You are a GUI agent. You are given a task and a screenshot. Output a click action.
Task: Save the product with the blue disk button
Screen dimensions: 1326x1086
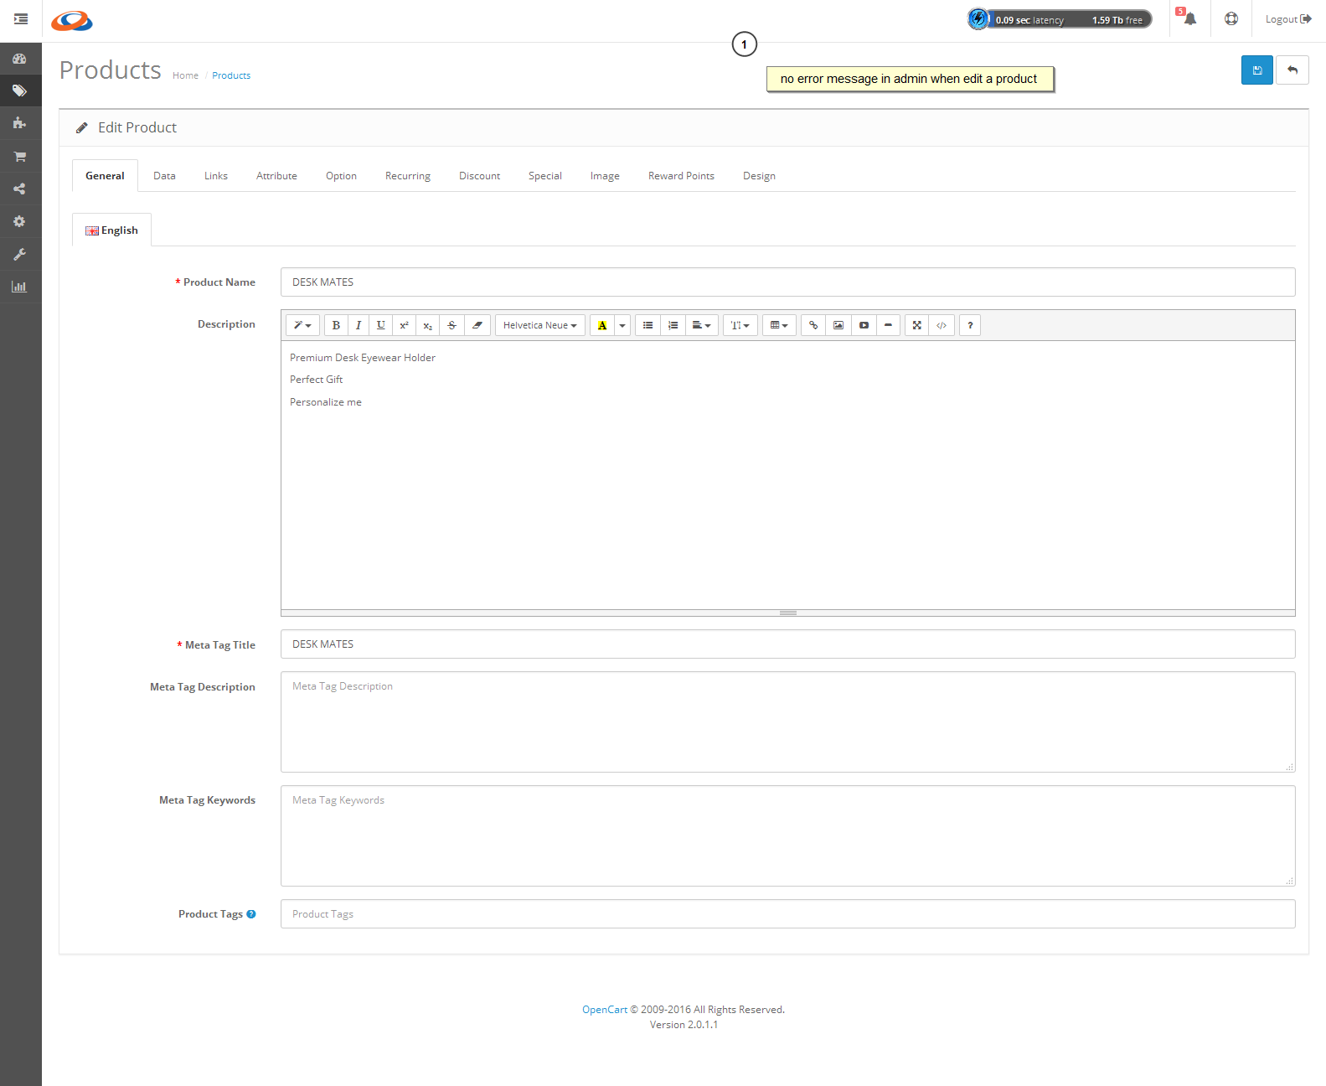(x=1257, y=70)
